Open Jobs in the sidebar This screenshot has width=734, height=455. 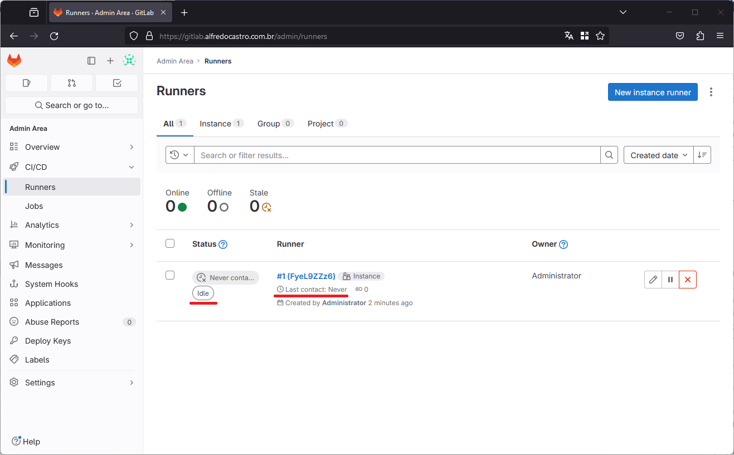[x=72, y=206]
